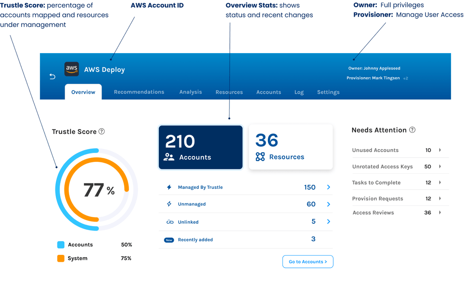Expand the Unused Accounts arrow
This screenshot has height=304, width=464.
(x=440, y=150)
